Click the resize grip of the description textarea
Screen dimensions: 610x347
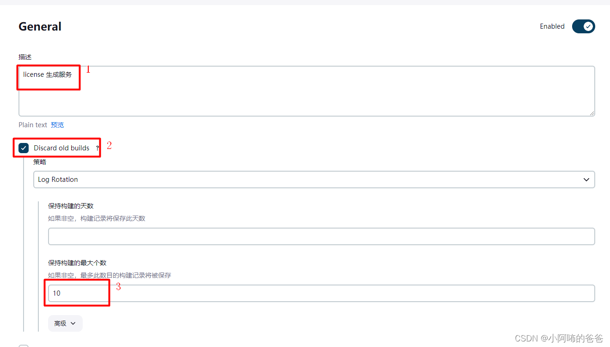(x=593, y=113)
